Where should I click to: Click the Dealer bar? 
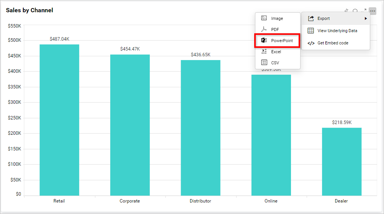[342, 161]
